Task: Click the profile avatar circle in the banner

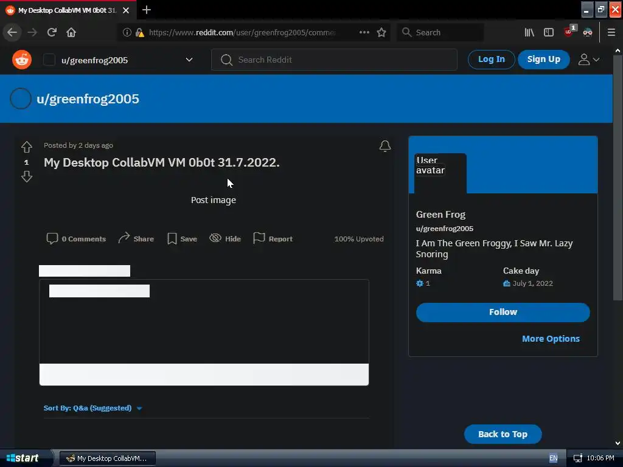Action: 21,99
